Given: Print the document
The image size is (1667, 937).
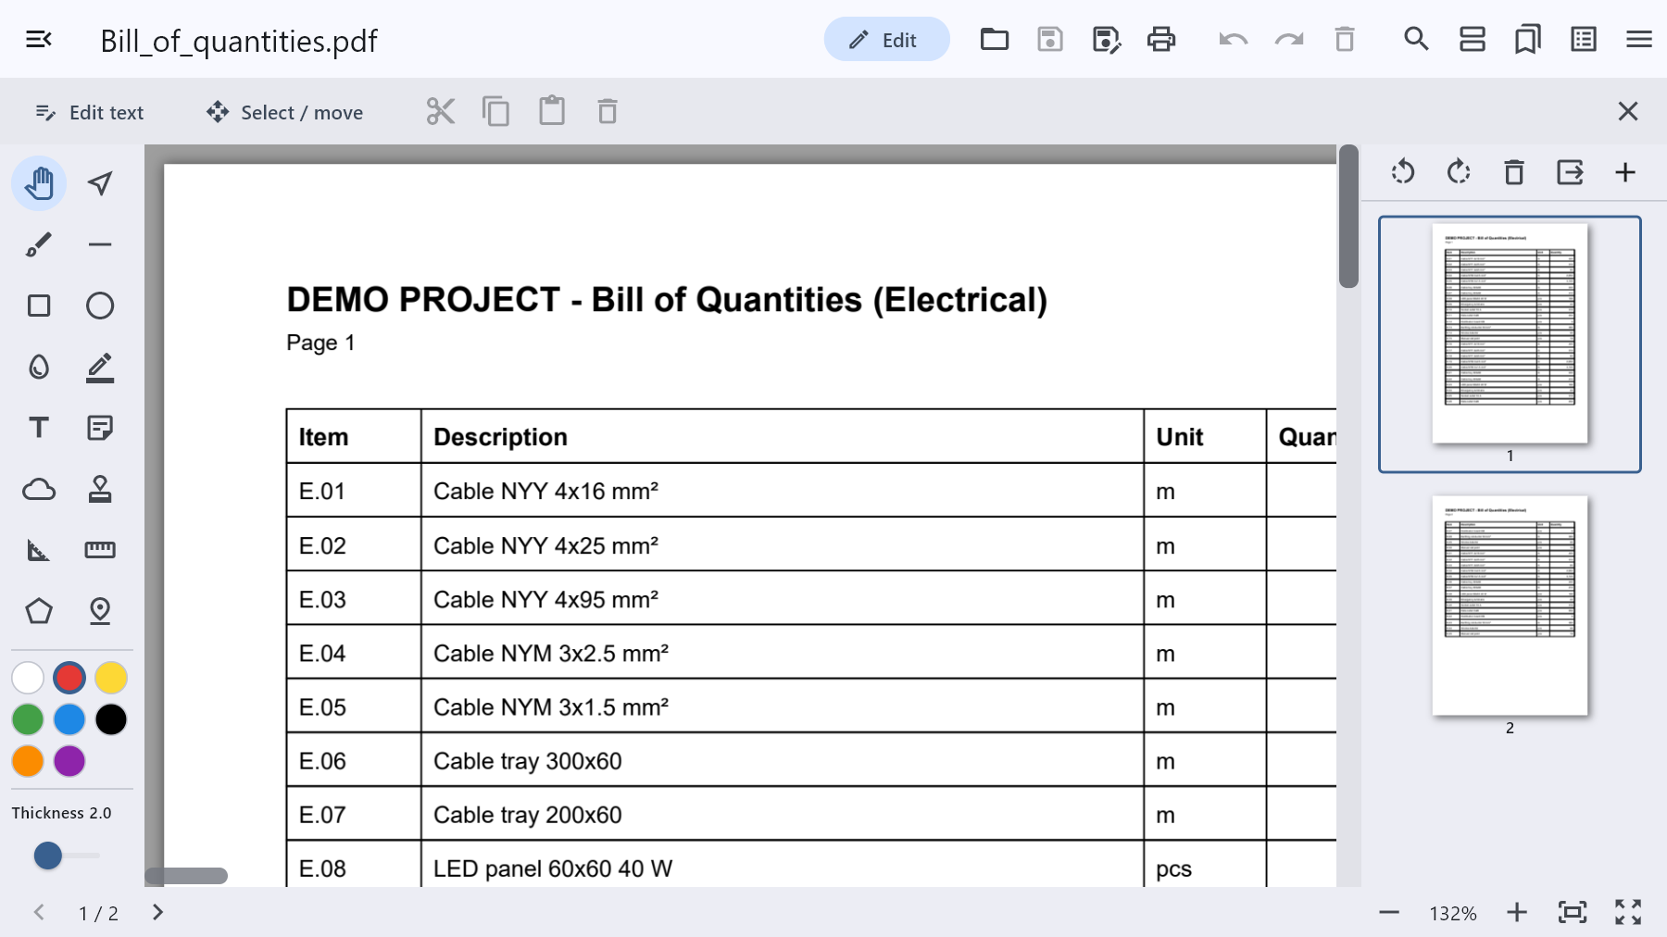Looking at the screenshot, I should pos(1161,39).
